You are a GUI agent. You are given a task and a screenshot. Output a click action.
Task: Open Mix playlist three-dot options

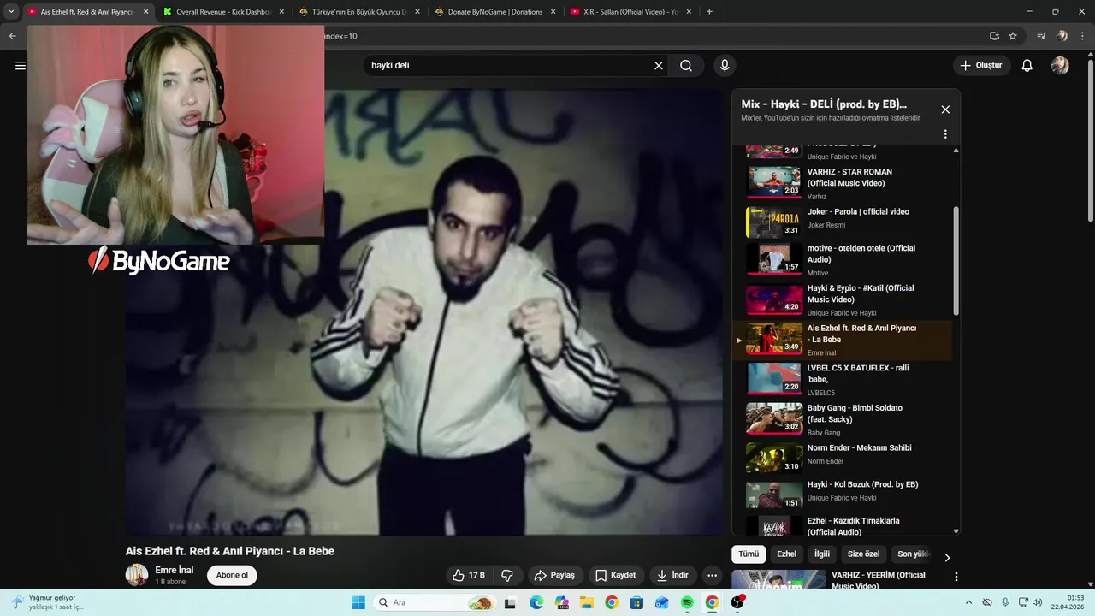(x=945, y=134)
